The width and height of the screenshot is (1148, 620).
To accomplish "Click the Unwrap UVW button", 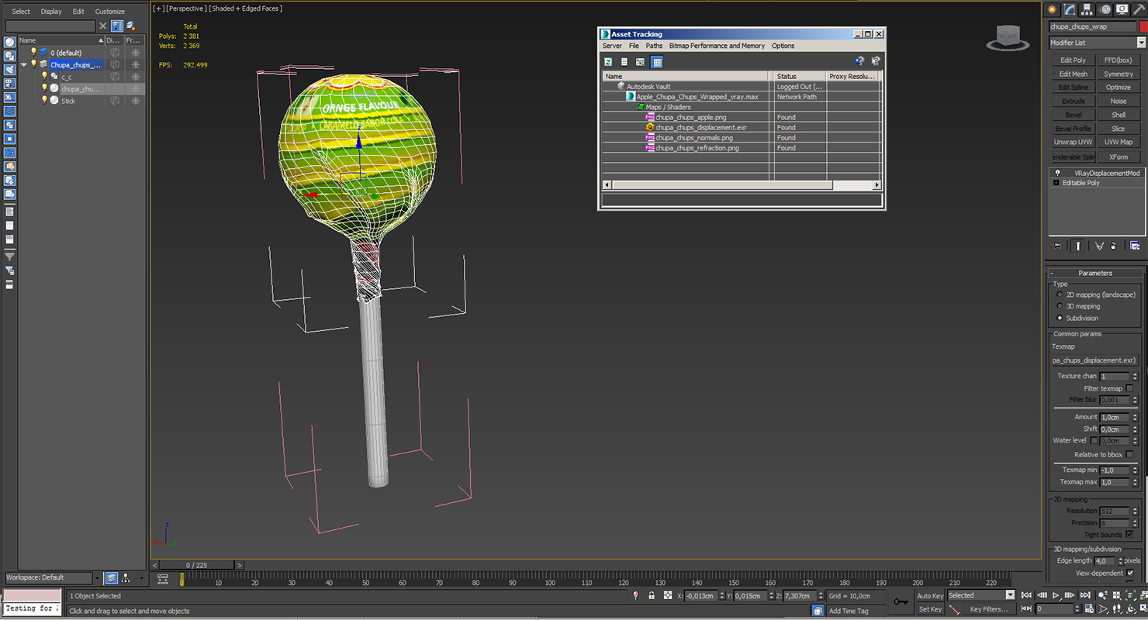I will point(1073,142).
